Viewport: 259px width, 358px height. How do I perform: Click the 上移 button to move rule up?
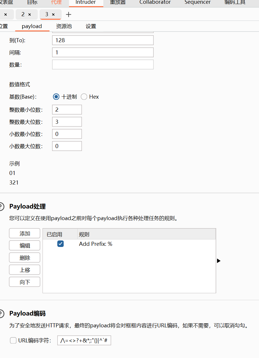coord(25,270)
